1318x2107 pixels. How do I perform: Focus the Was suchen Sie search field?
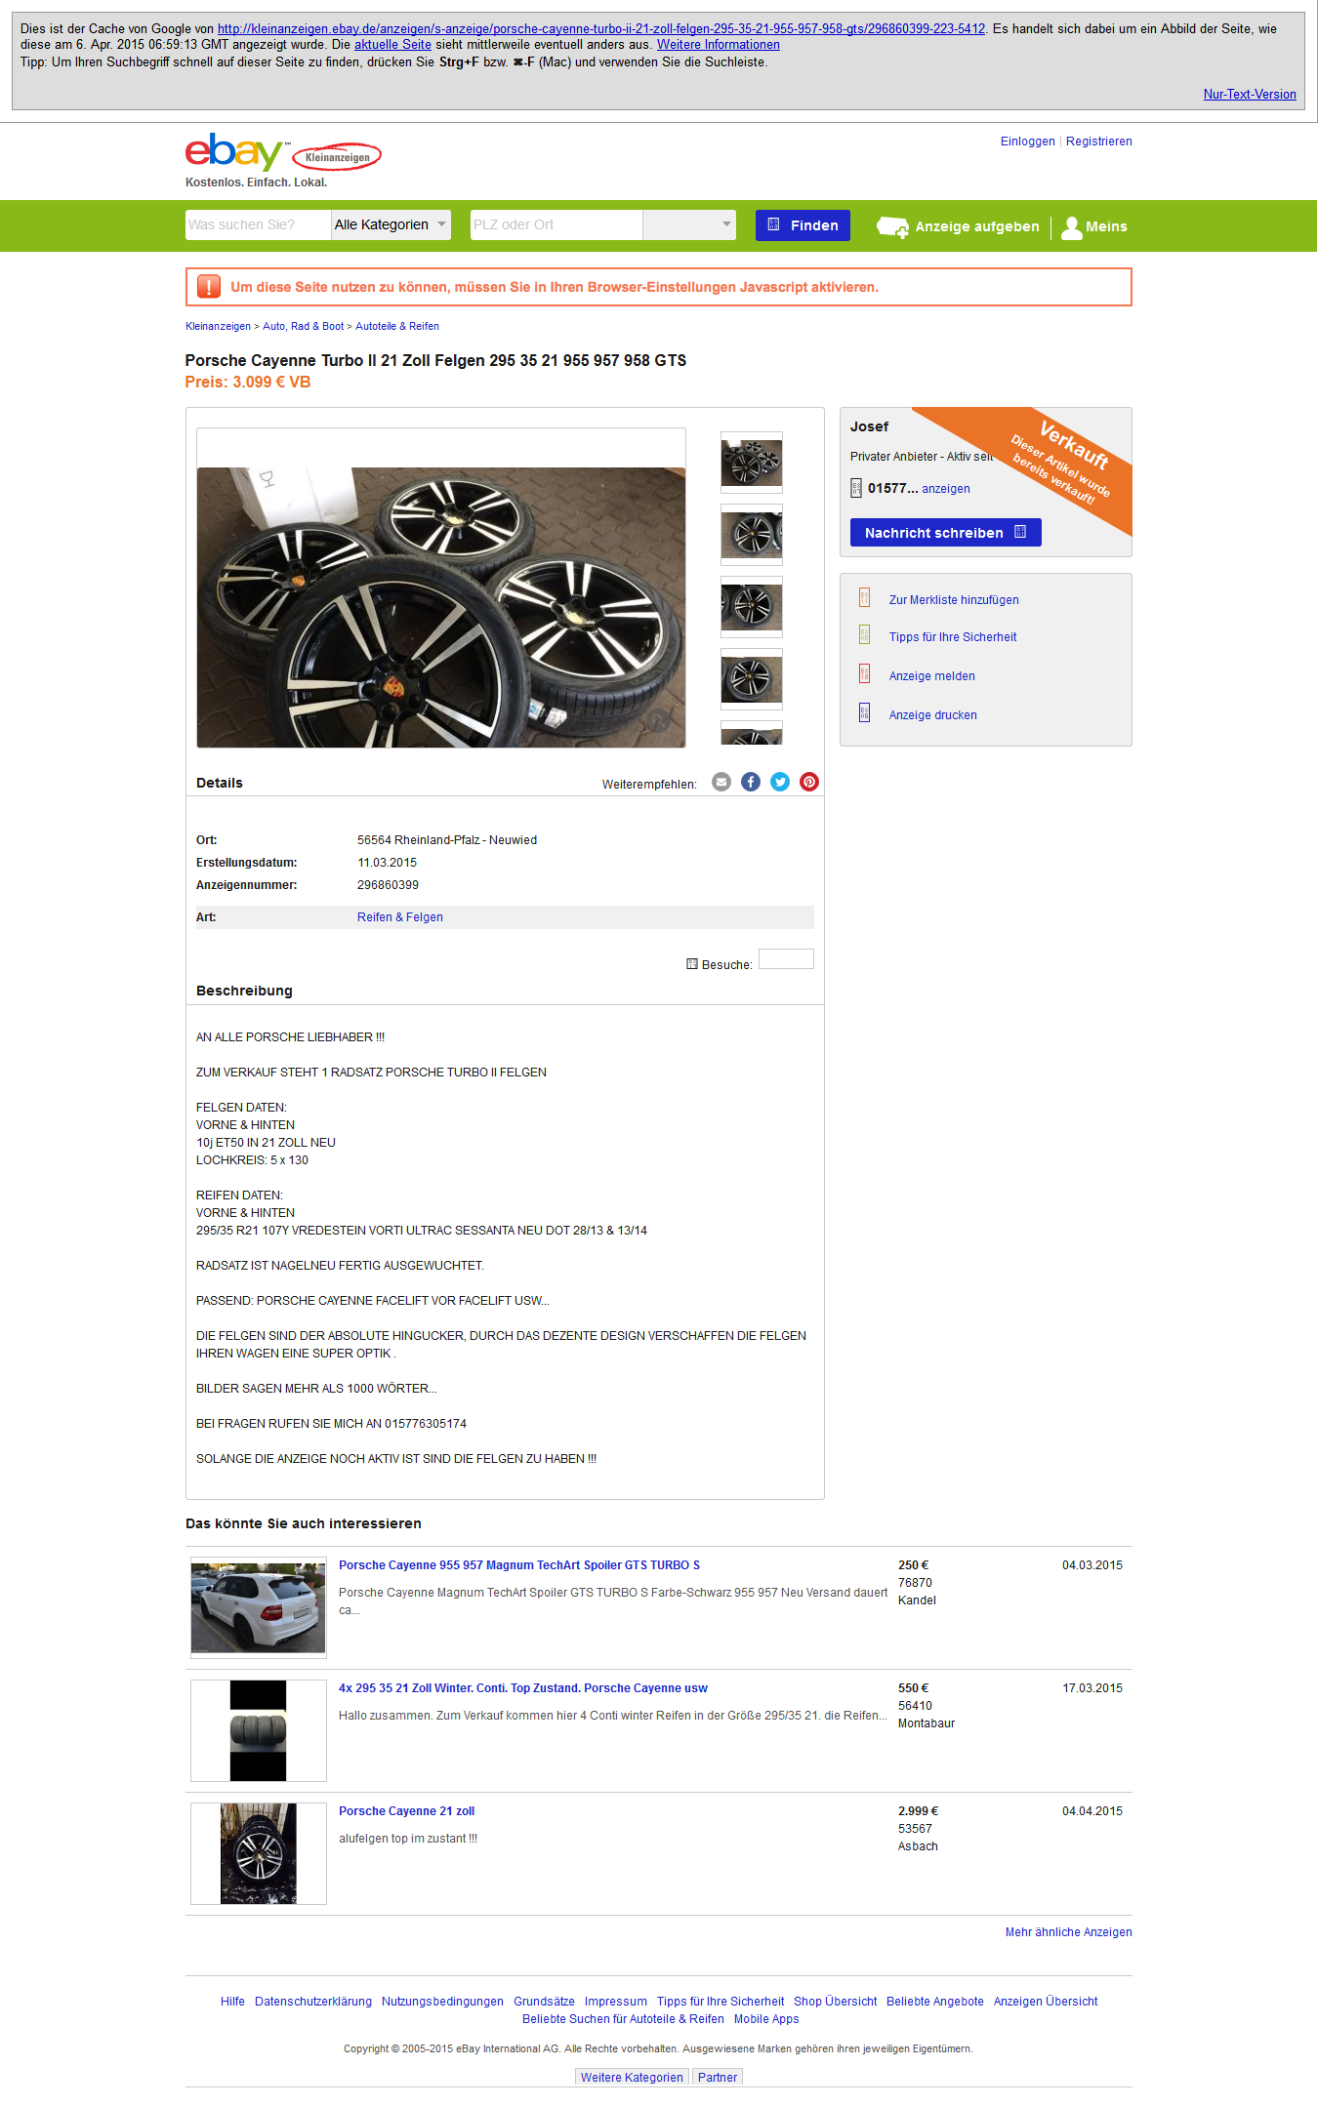click(x=259, y=224)
